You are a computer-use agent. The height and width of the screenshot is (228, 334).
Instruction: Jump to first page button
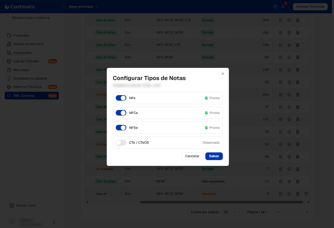[278, 212]
